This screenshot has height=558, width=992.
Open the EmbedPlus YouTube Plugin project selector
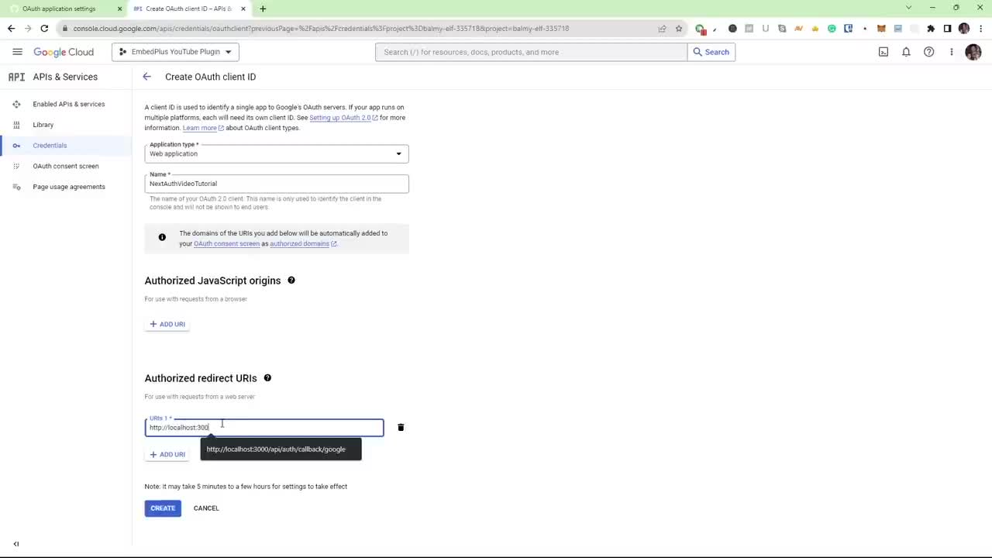tap(176, 52)
